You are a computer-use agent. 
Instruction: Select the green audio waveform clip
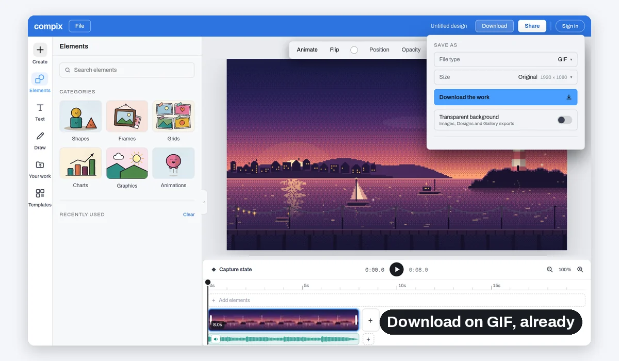283,339
